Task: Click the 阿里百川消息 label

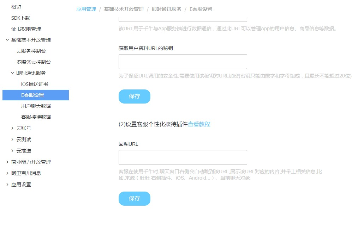Action: pyautogui.click(x=26, y=173)
